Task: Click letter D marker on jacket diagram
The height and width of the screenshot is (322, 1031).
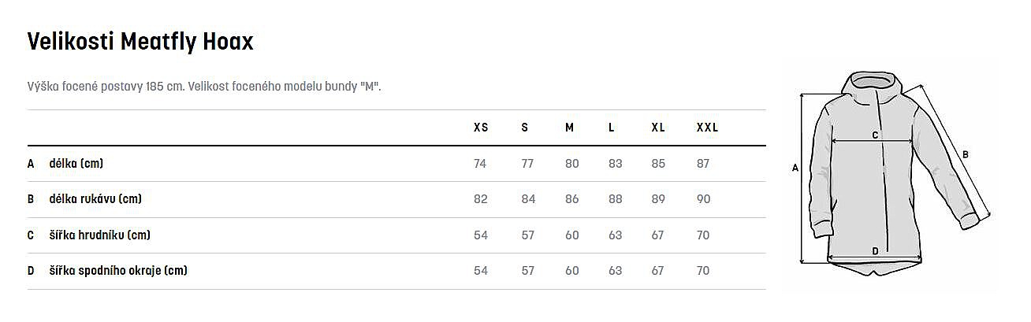Action: click(x=875, y=252)
